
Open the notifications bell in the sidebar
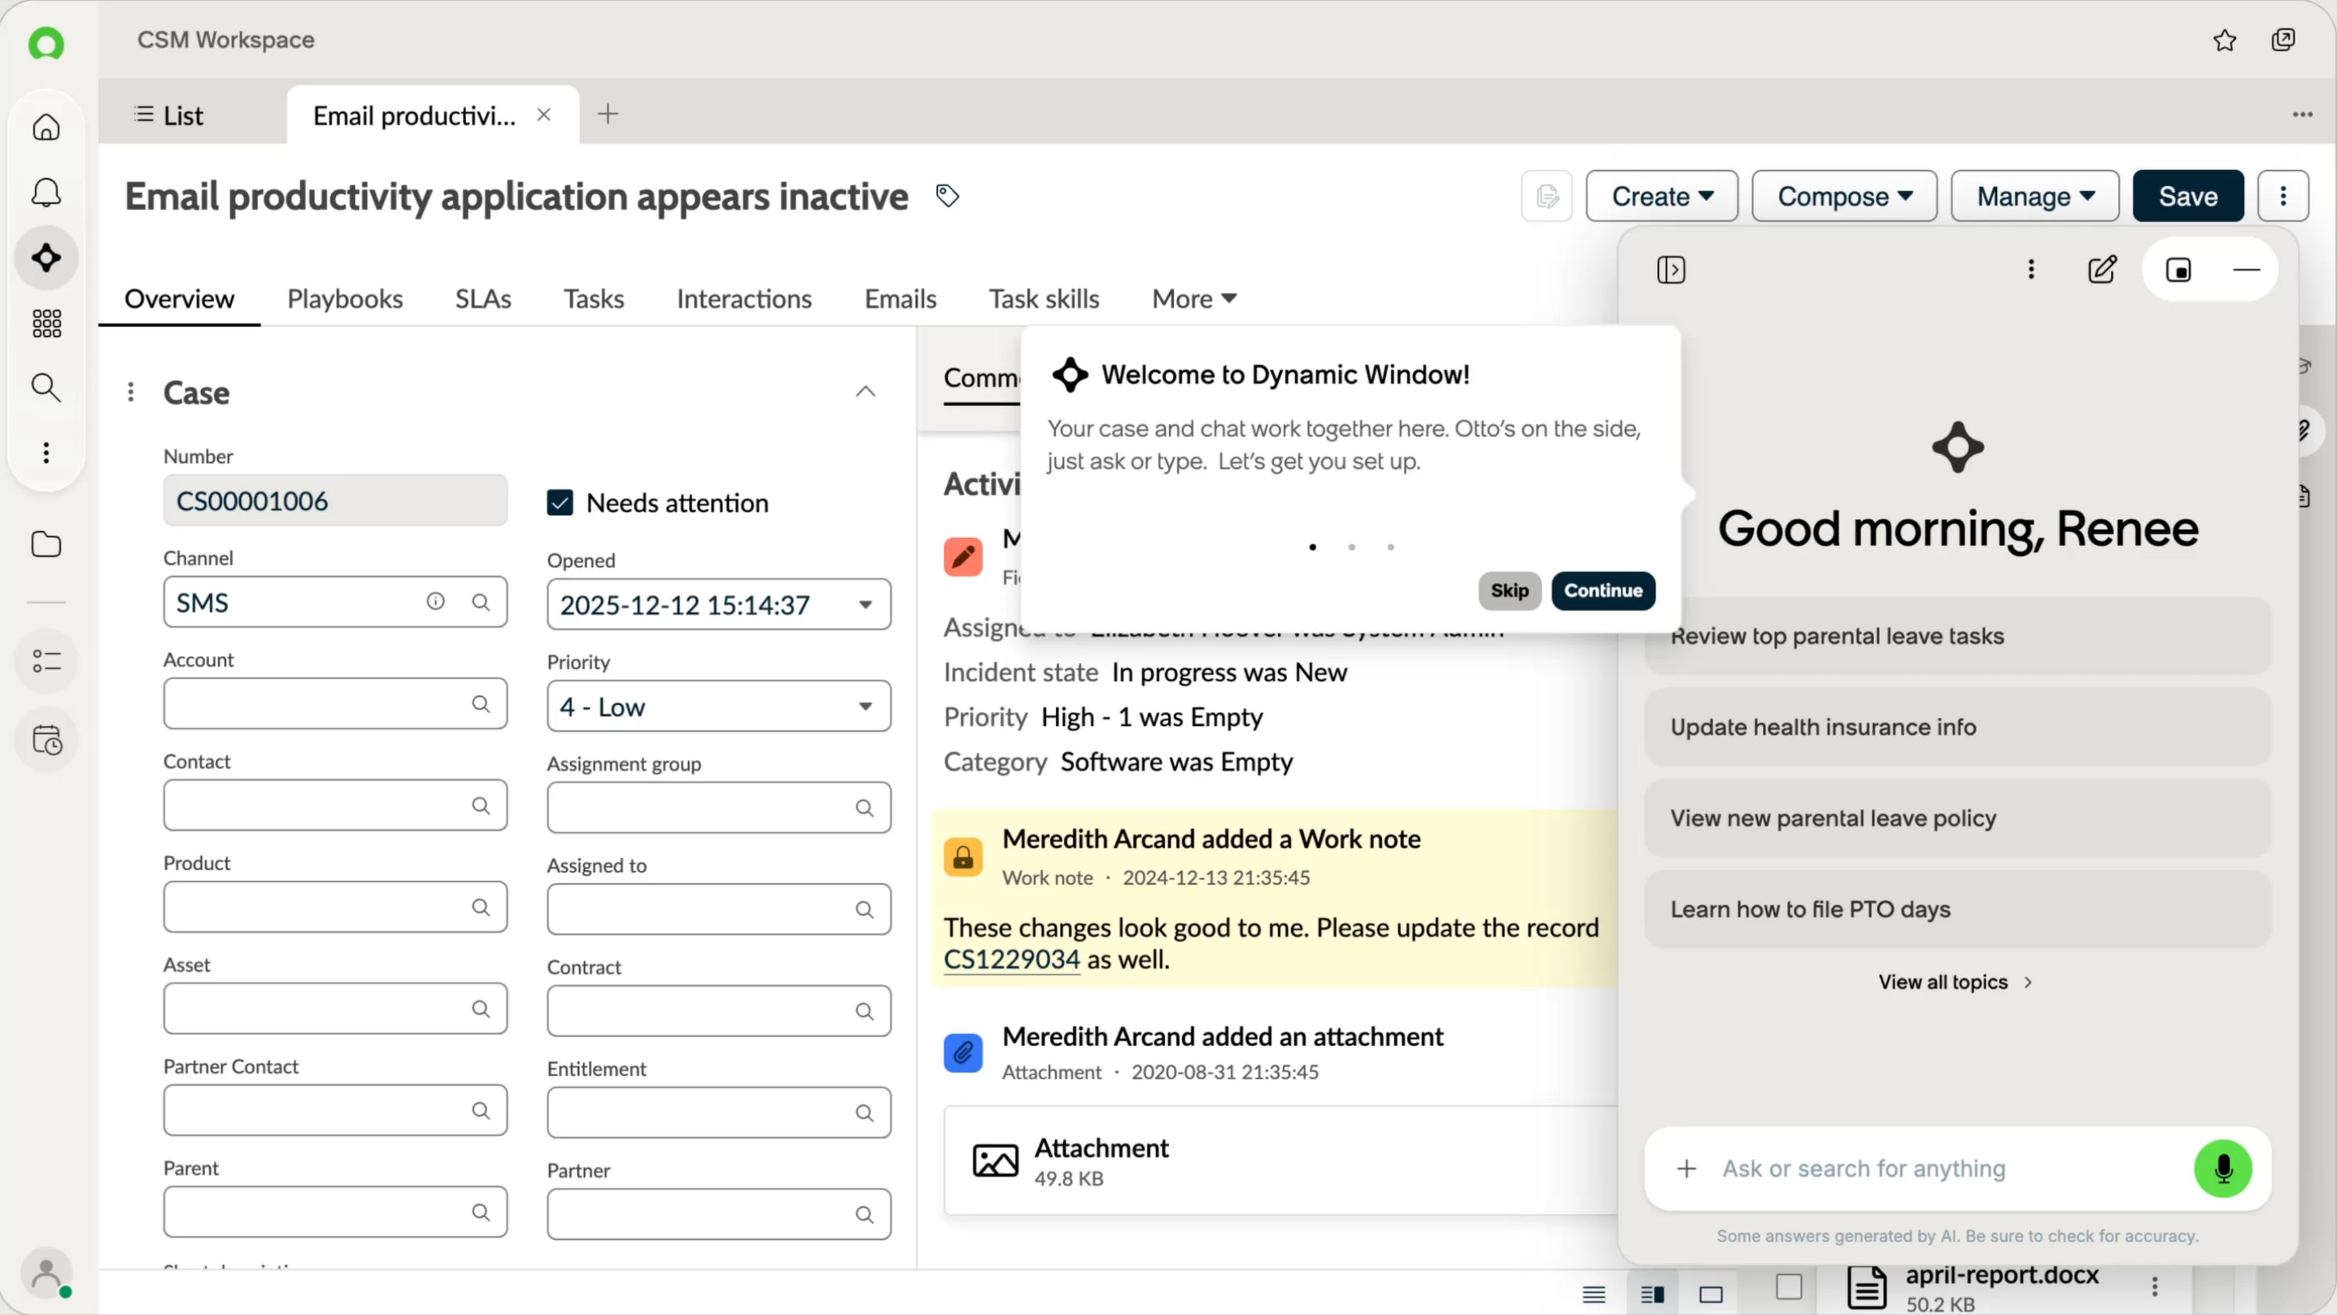coord(46,192)
